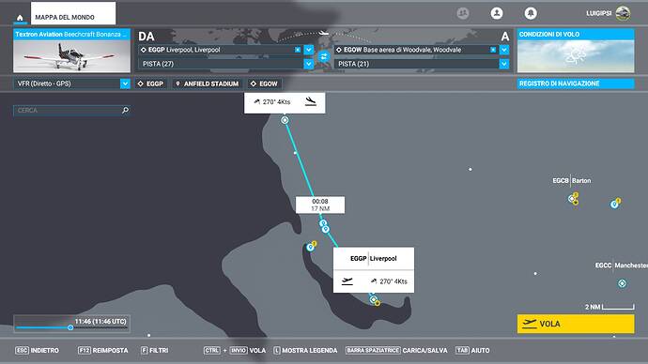The height and width of the screenshot is (364, 648).
Task: Adjust the time of day slider
Action: (70, 327)
